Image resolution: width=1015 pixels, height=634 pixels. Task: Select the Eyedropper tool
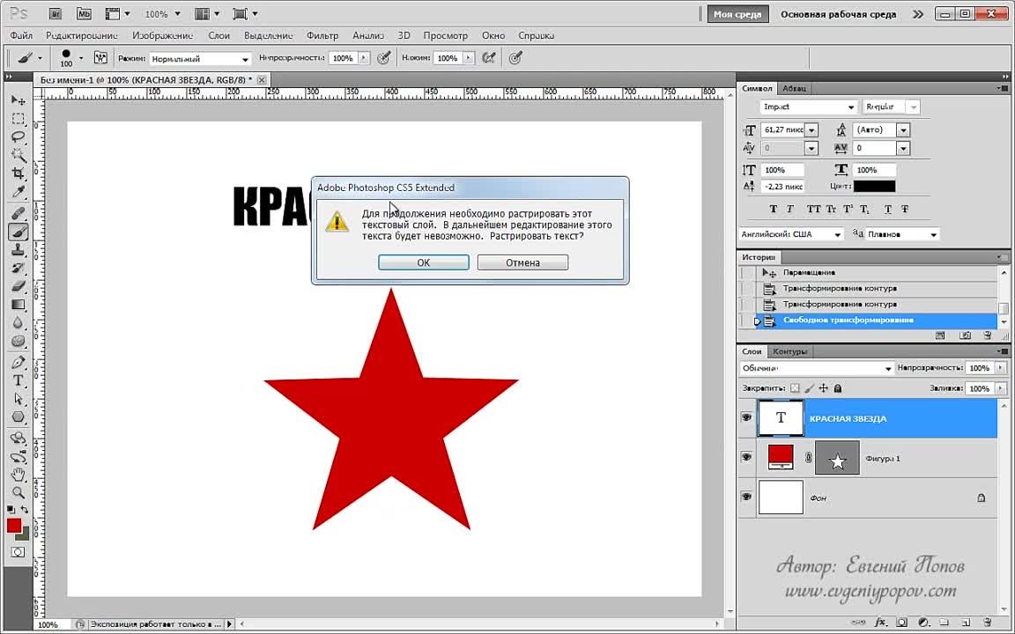(x=18, y=193)
